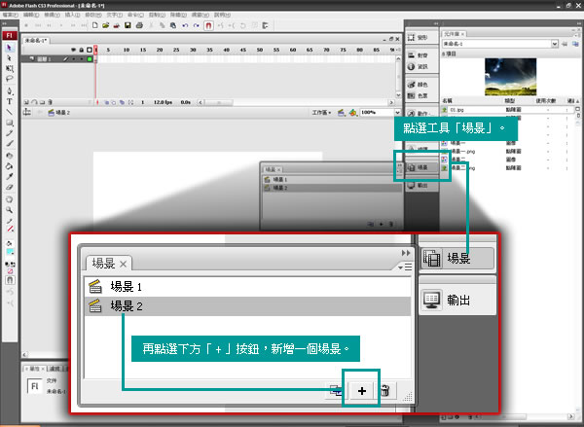Click the fill color swatch in tools
Image resolution: width=584 pixels, height=427 pixels.
10,252
